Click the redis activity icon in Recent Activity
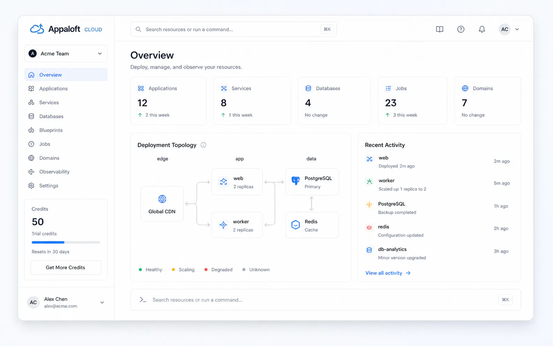553x346 pixels. click(x=369, y=227)
